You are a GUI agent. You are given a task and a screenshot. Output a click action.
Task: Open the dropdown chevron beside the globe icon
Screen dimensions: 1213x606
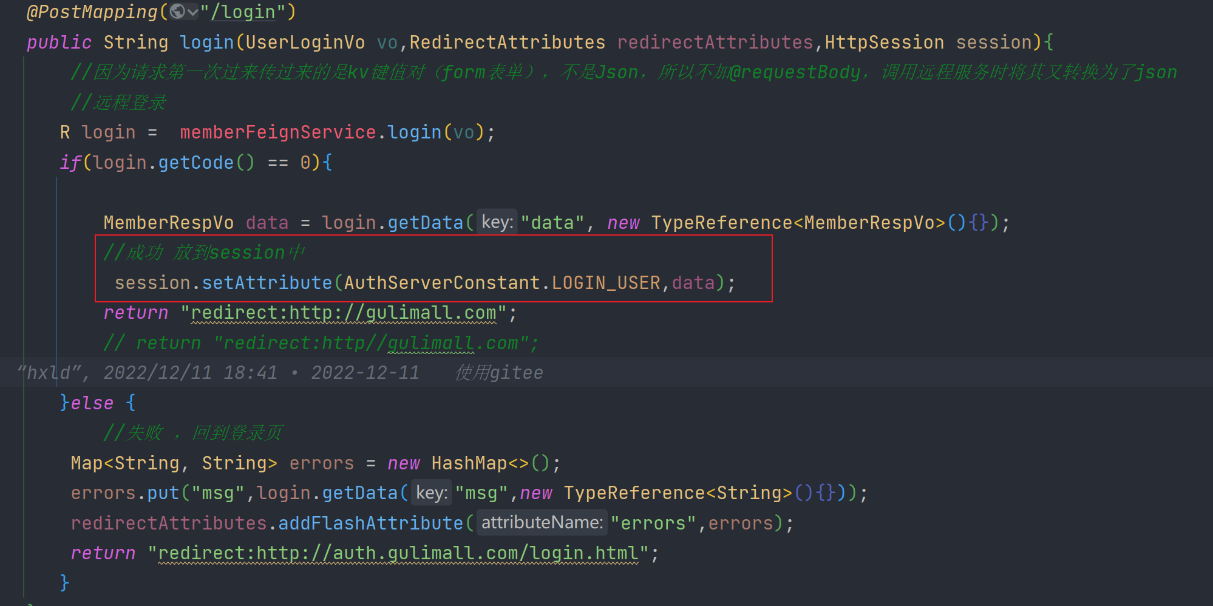tap(193, 12)
